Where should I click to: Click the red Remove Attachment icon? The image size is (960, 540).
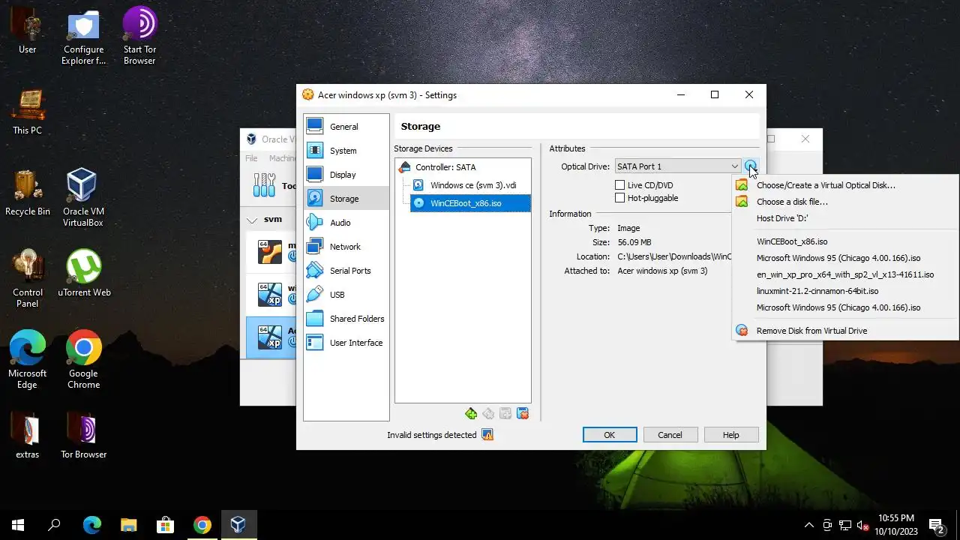pos(523,413)
